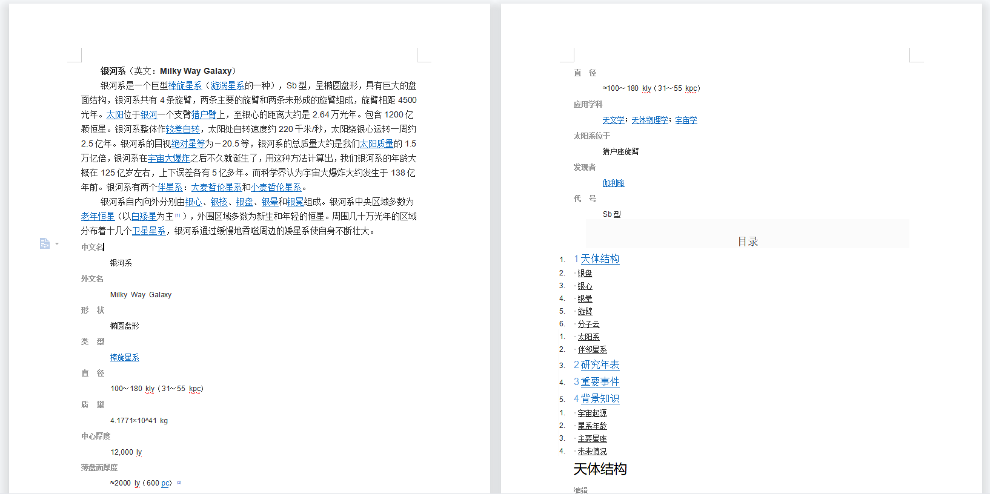Click the 外文名 field label
The image size is (990, 494).
coord(92,278)
